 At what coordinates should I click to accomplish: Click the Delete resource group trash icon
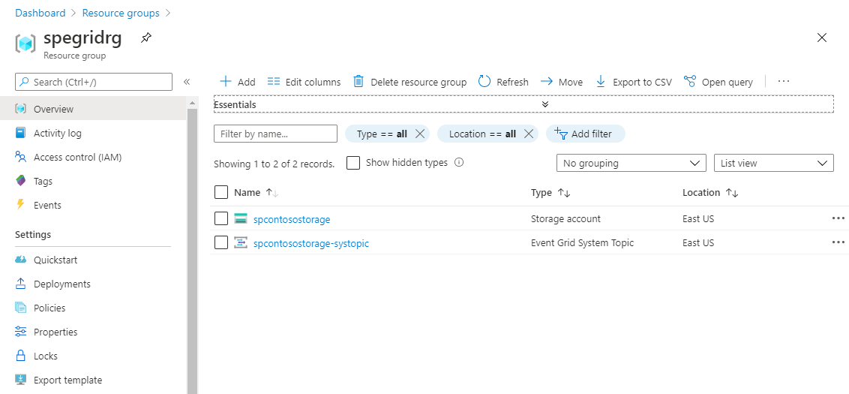coord(358,81)
